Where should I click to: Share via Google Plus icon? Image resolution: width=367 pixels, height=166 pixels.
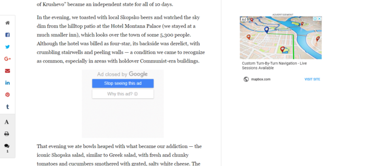point(7,59)
